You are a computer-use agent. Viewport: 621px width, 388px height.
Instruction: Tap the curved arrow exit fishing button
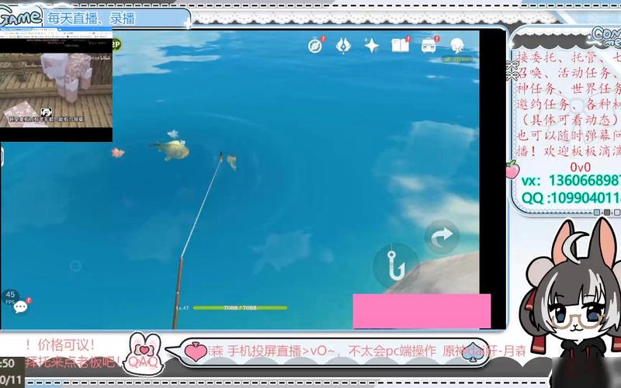pyautogui.click(x=441, y=237)
